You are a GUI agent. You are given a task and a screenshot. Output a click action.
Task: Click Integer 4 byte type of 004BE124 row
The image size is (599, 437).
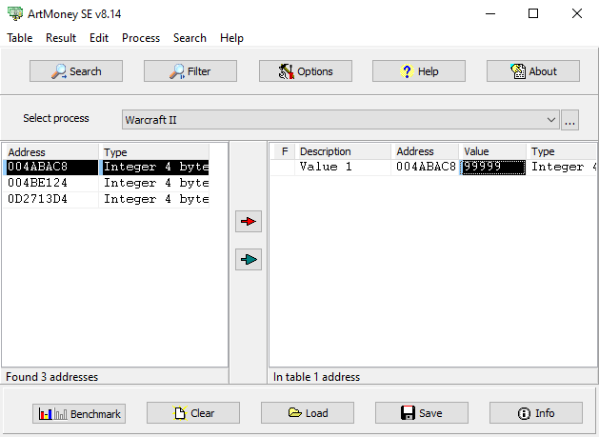tap(154, 183)
